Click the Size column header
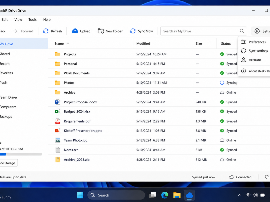The image size is (270, 202). [199, 44]
